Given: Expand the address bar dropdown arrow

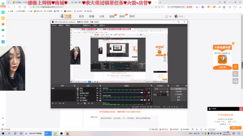Looking at the screenshot, I should pos(162,7).
